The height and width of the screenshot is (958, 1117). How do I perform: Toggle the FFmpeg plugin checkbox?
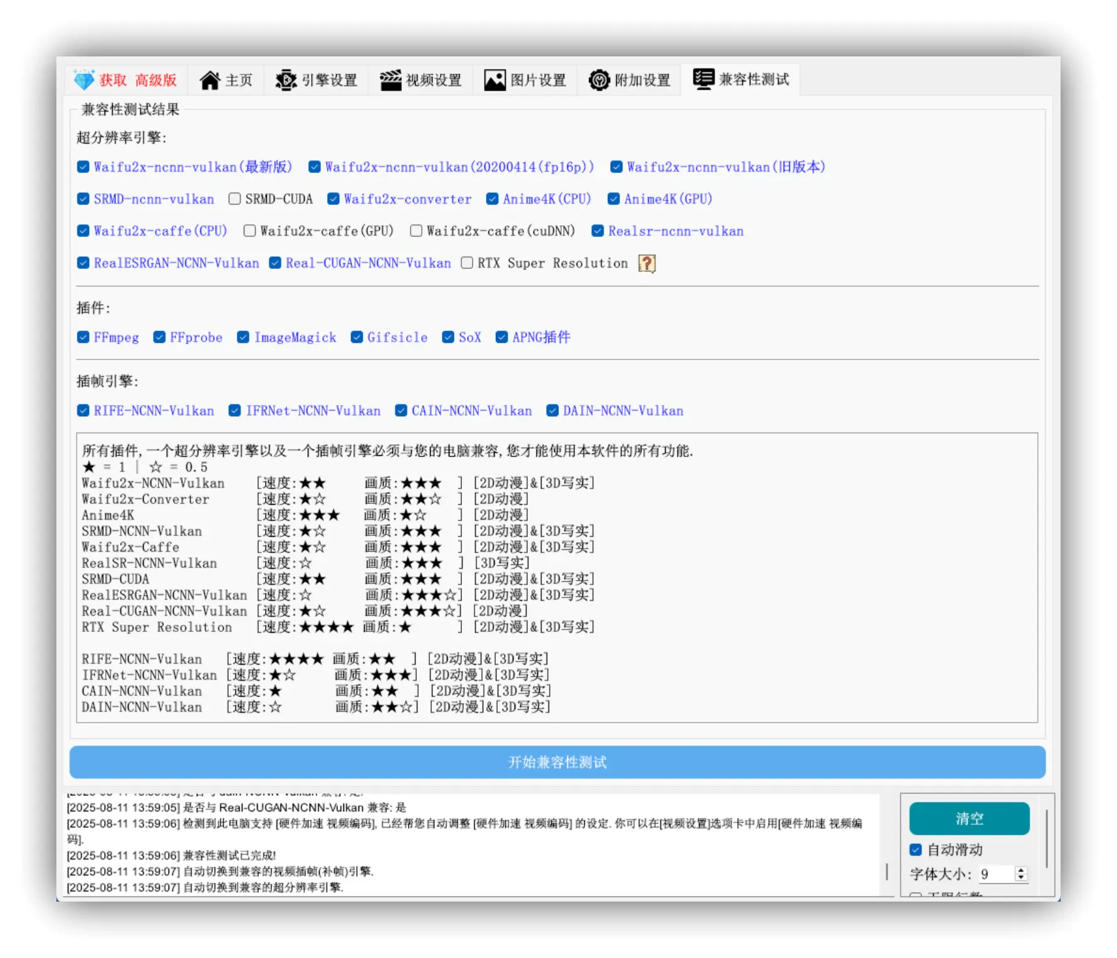point(83,337)
